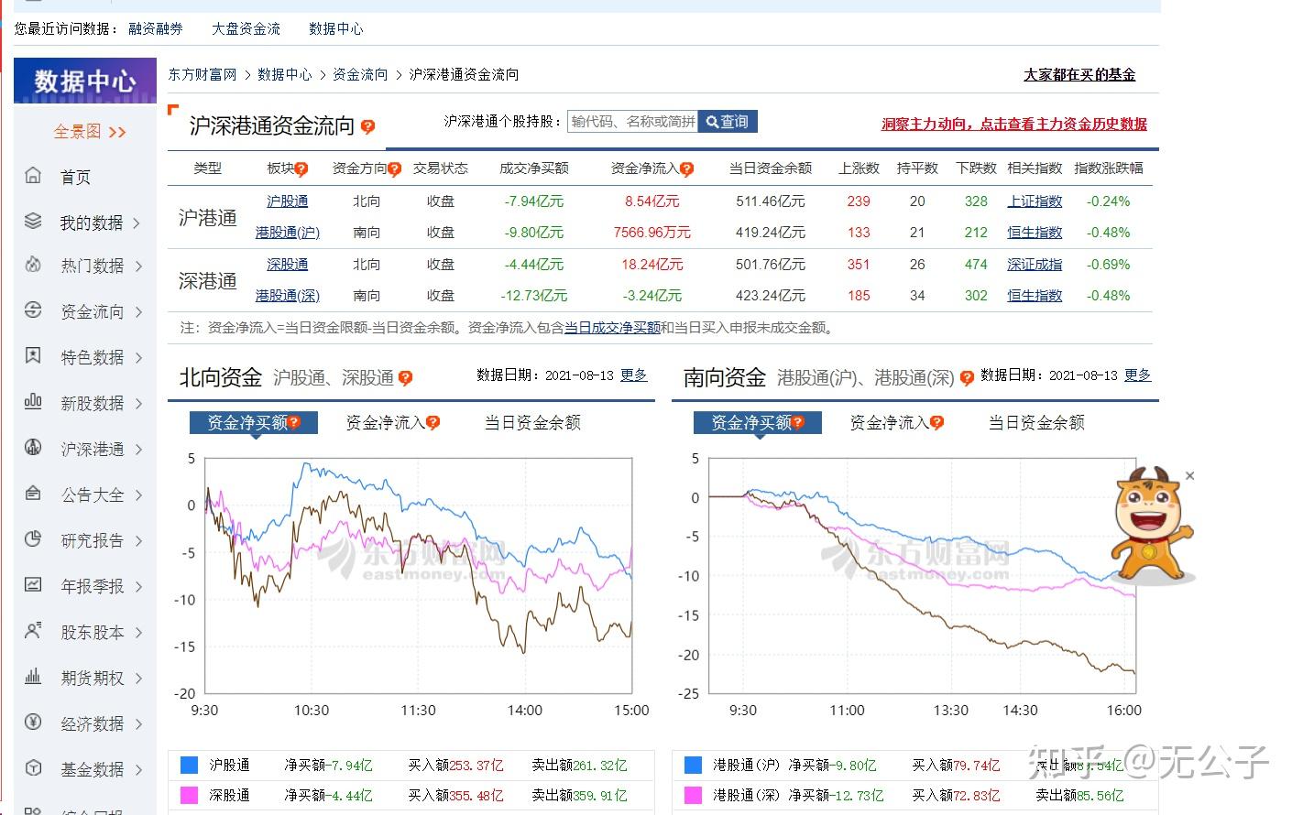Expand 热门数据 sidebar submenu arrow

pyautogui.click(x=138, y=266)
